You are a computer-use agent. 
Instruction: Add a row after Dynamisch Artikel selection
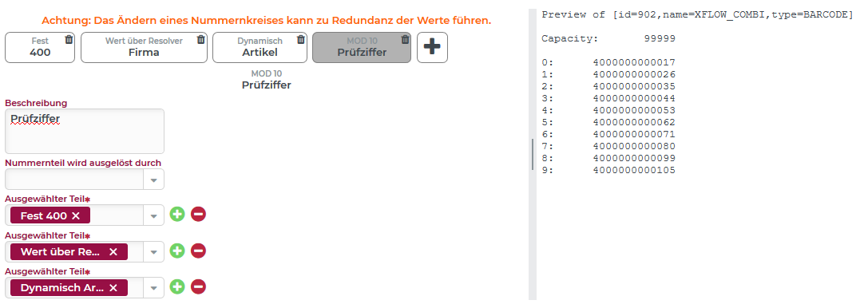click(177, 286)
